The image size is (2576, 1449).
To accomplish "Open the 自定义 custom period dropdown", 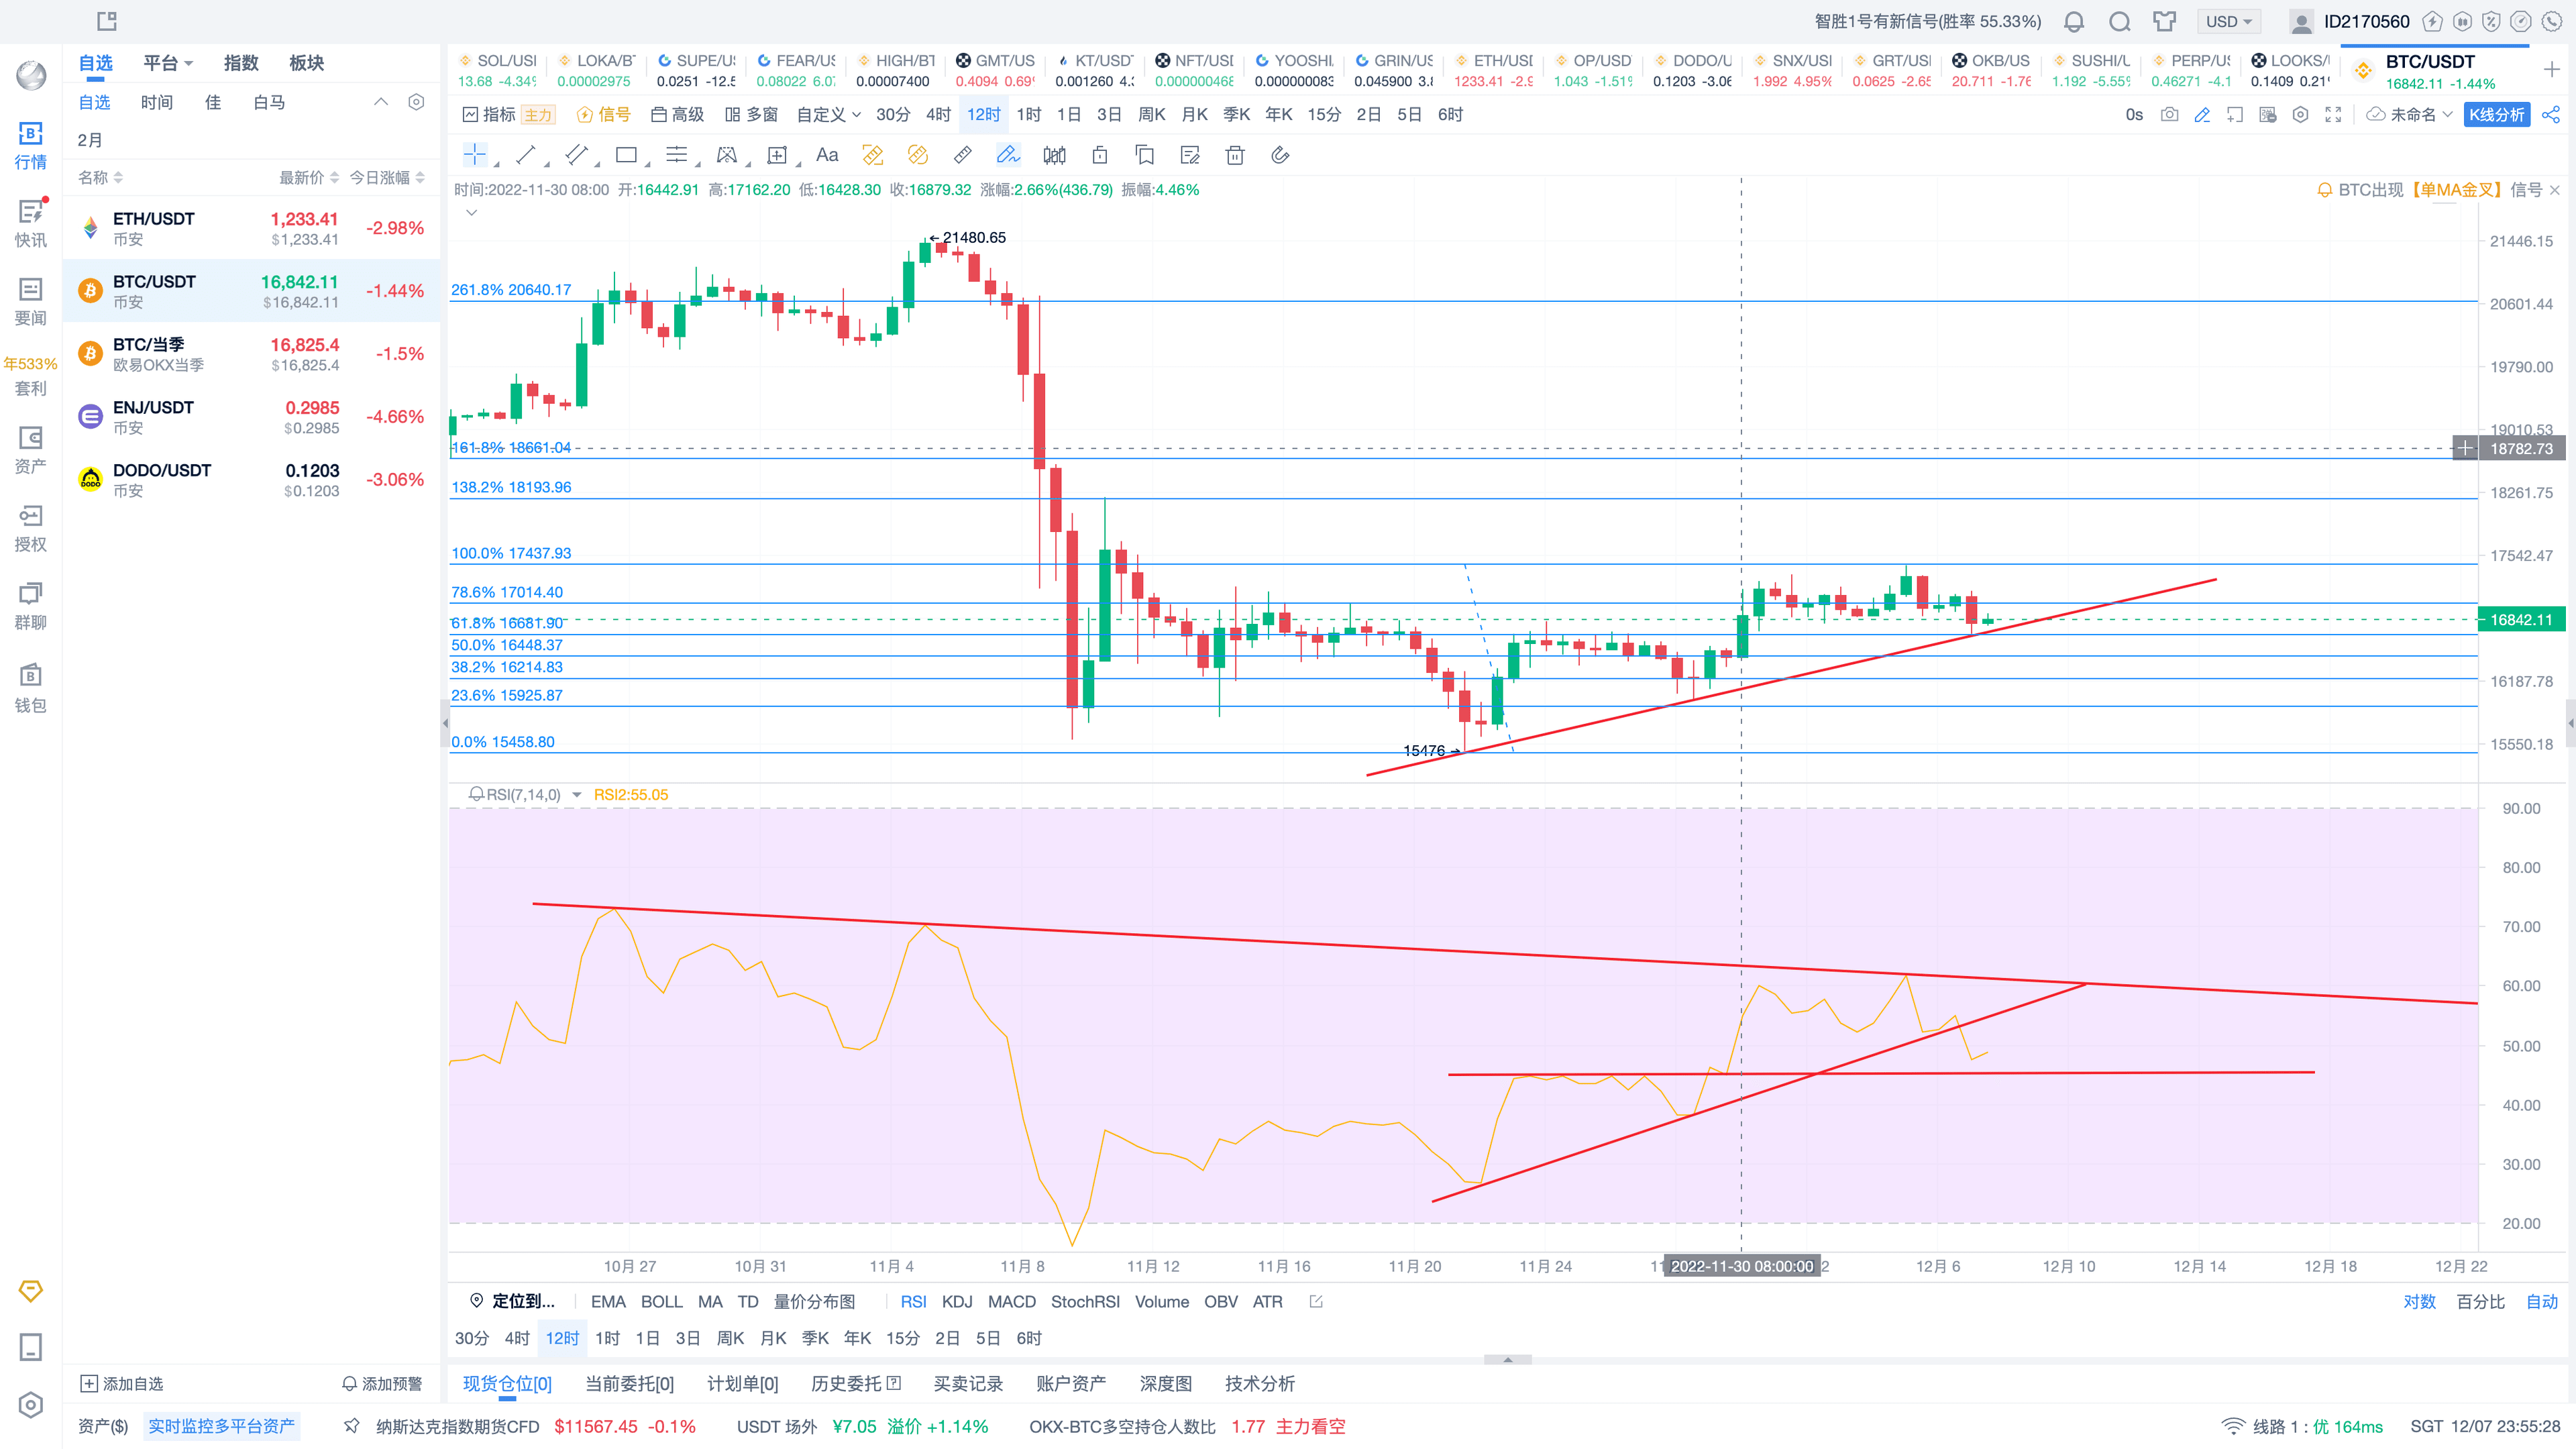I will (828, 115).
